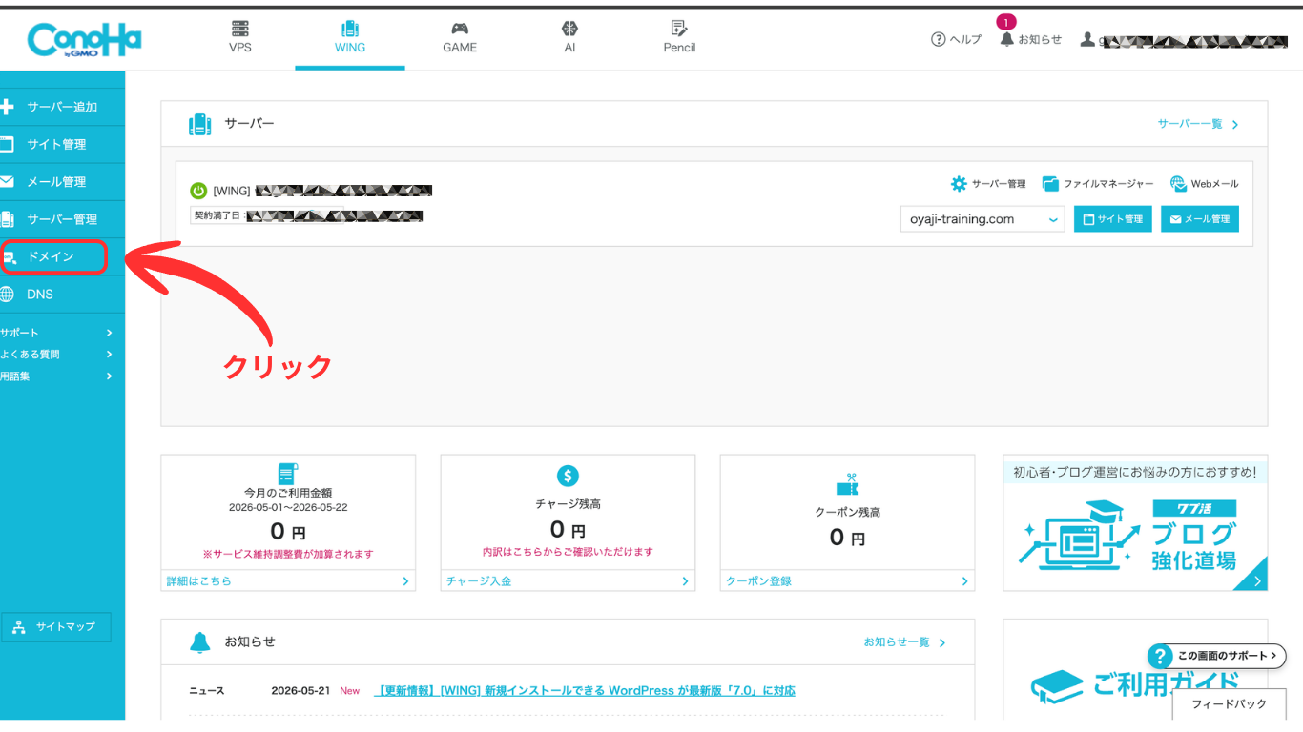
Task: Select サーバー管理 in the left sidebar
Action: pyautogui.click(x=62, y=219)
